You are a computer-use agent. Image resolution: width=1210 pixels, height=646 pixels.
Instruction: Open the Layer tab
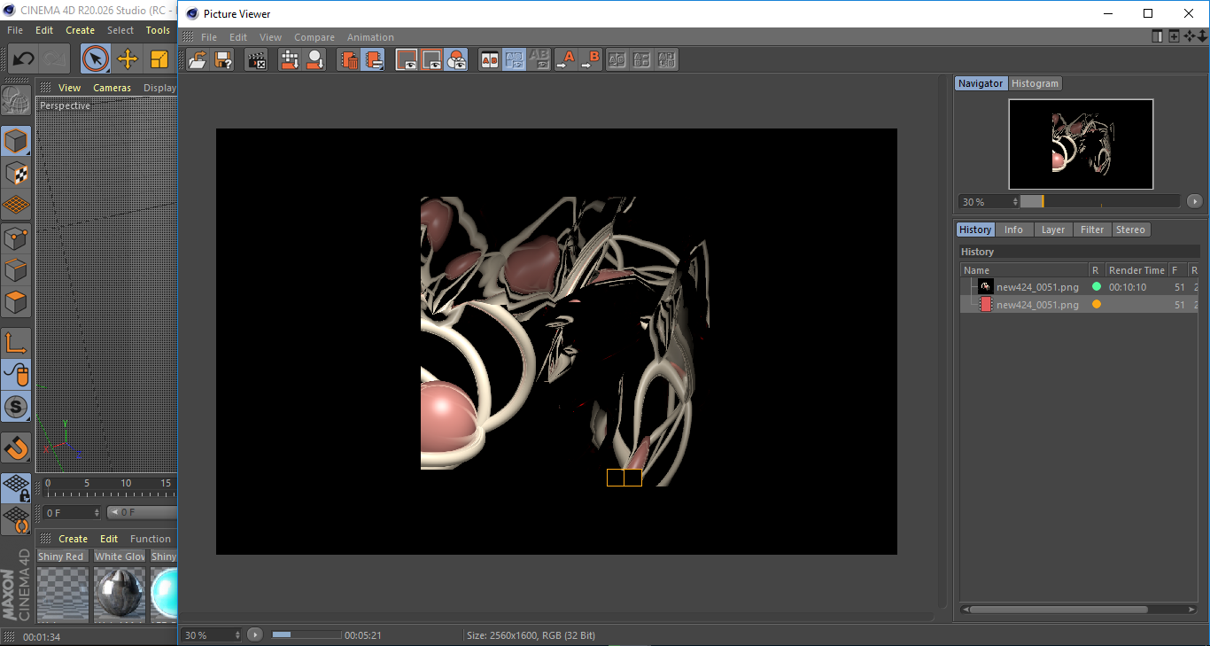click(1052, 230)
